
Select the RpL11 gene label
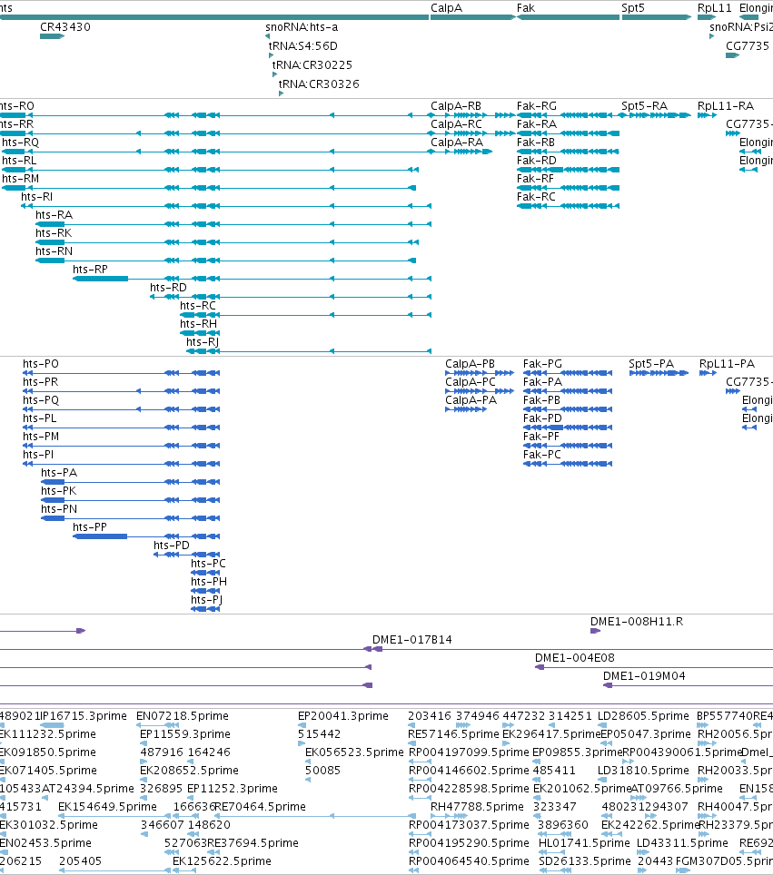pyautogui.click(x=714, y=8)
